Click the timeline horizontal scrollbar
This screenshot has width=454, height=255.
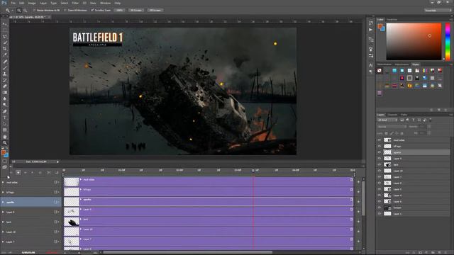[187, 252]
